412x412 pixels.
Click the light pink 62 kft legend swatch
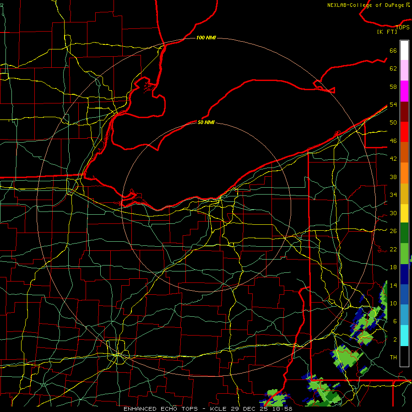point(404,70)
